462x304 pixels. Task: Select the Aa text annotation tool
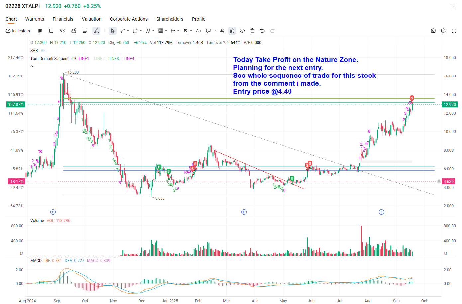click(x=198, y=31)
